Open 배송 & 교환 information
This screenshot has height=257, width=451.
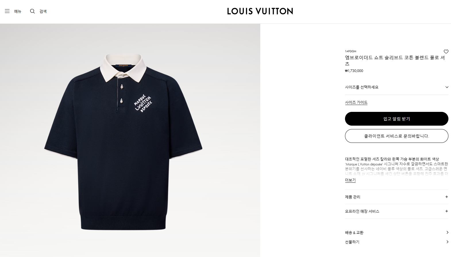click(396, 233)
